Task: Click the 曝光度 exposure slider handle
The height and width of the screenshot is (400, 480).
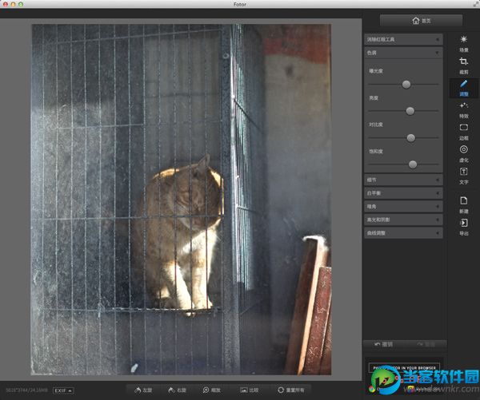Action: 406,84
